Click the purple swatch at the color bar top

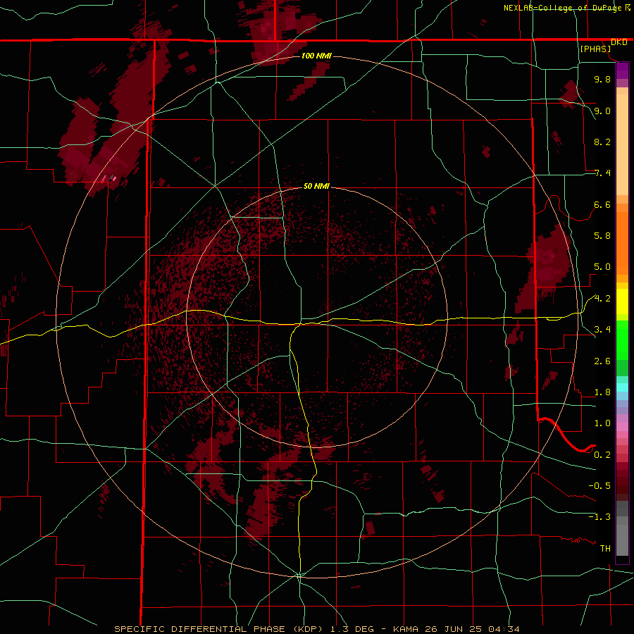coord(622,70)
